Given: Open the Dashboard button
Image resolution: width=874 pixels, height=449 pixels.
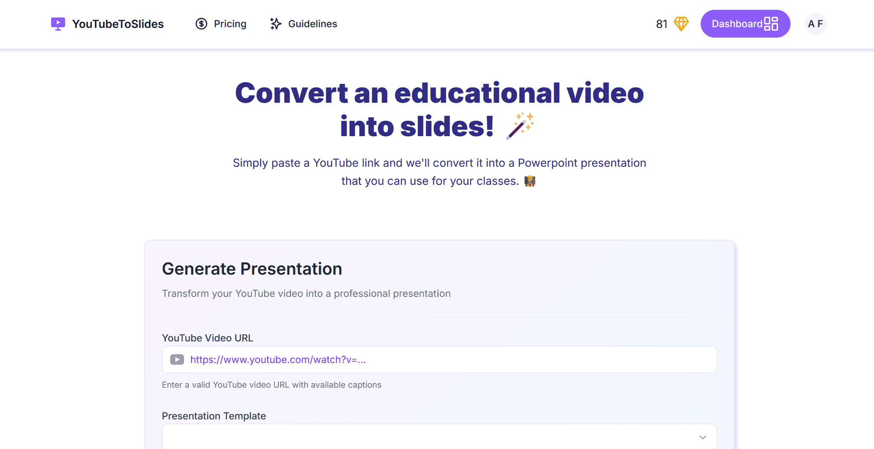Looking at the screenshot, I should point(745,24).
